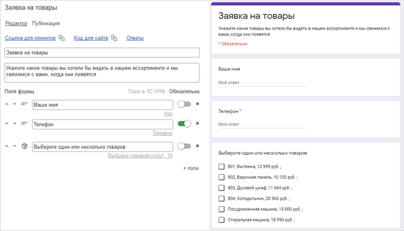Delete the Ваше имя field
This screenshot has height=231, width=404.
tap(197, 105)
